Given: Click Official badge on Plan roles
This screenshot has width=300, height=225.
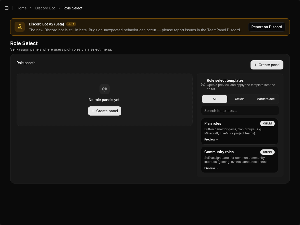Looking at the screenshot, I should 267,123.
